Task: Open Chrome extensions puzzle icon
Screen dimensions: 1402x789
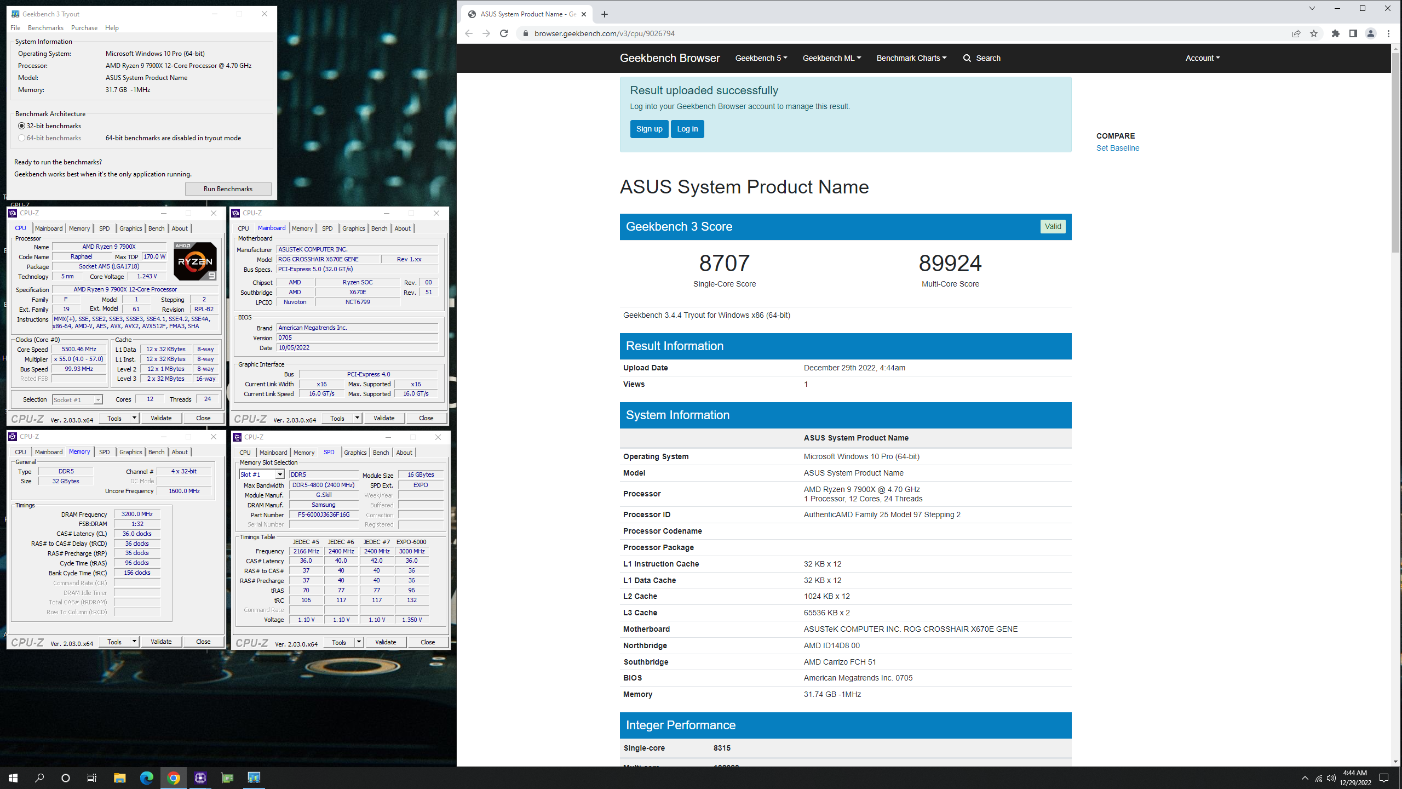Action: [1336, 33]
